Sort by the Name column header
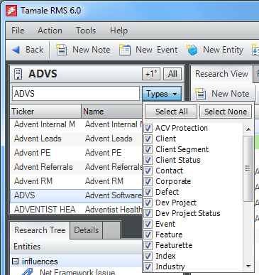This screenshot has width=259, height=275. [112, 112]
